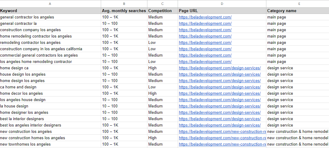Viewport: 329px width, 148px height.
Task: Select cell 'home design los angeles'
Action: (50, 81)
